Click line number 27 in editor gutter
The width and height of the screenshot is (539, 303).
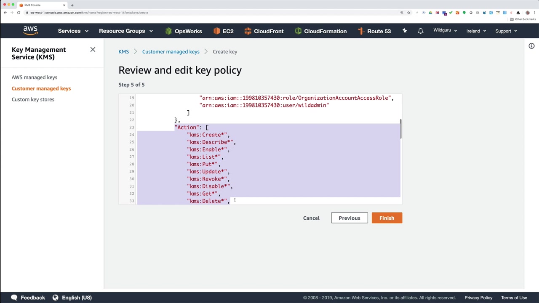[132, 157]
